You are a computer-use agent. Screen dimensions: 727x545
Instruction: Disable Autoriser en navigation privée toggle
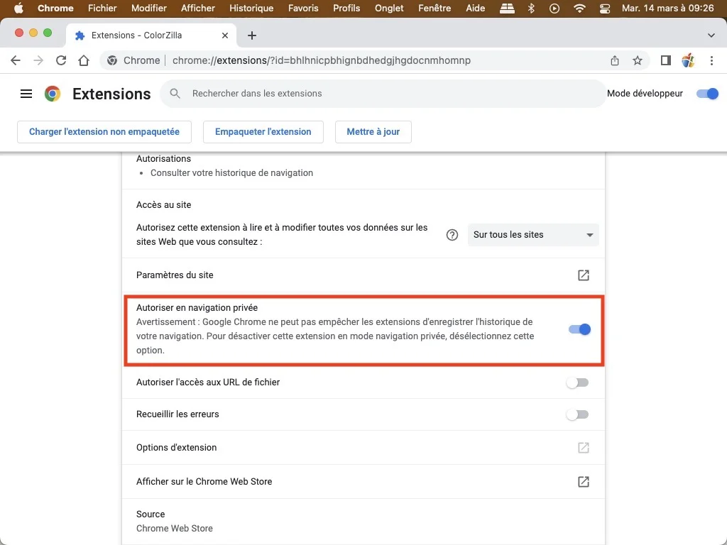[x=579, y=329]
